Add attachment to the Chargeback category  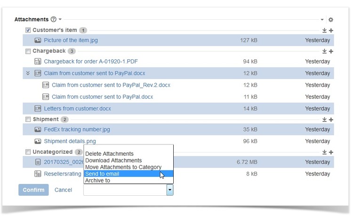point(331,51)
